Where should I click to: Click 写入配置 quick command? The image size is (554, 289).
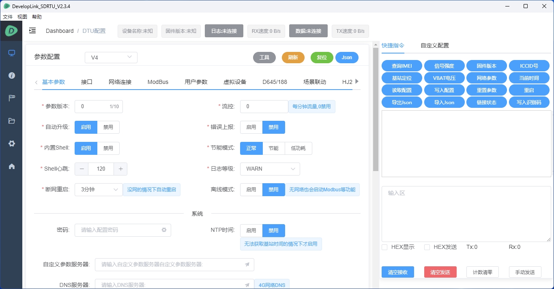[444, 90]
